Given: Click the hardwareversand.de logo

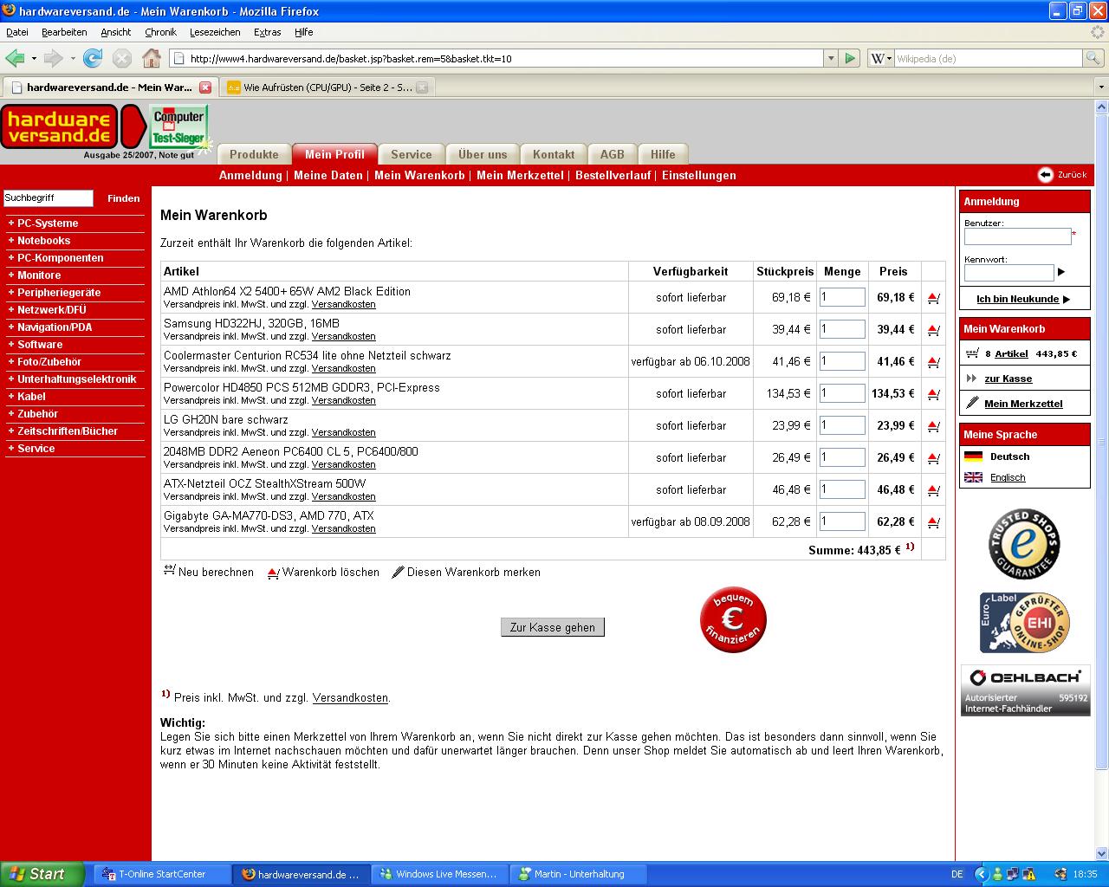Looking at the screenshot, I should [59, 127].
